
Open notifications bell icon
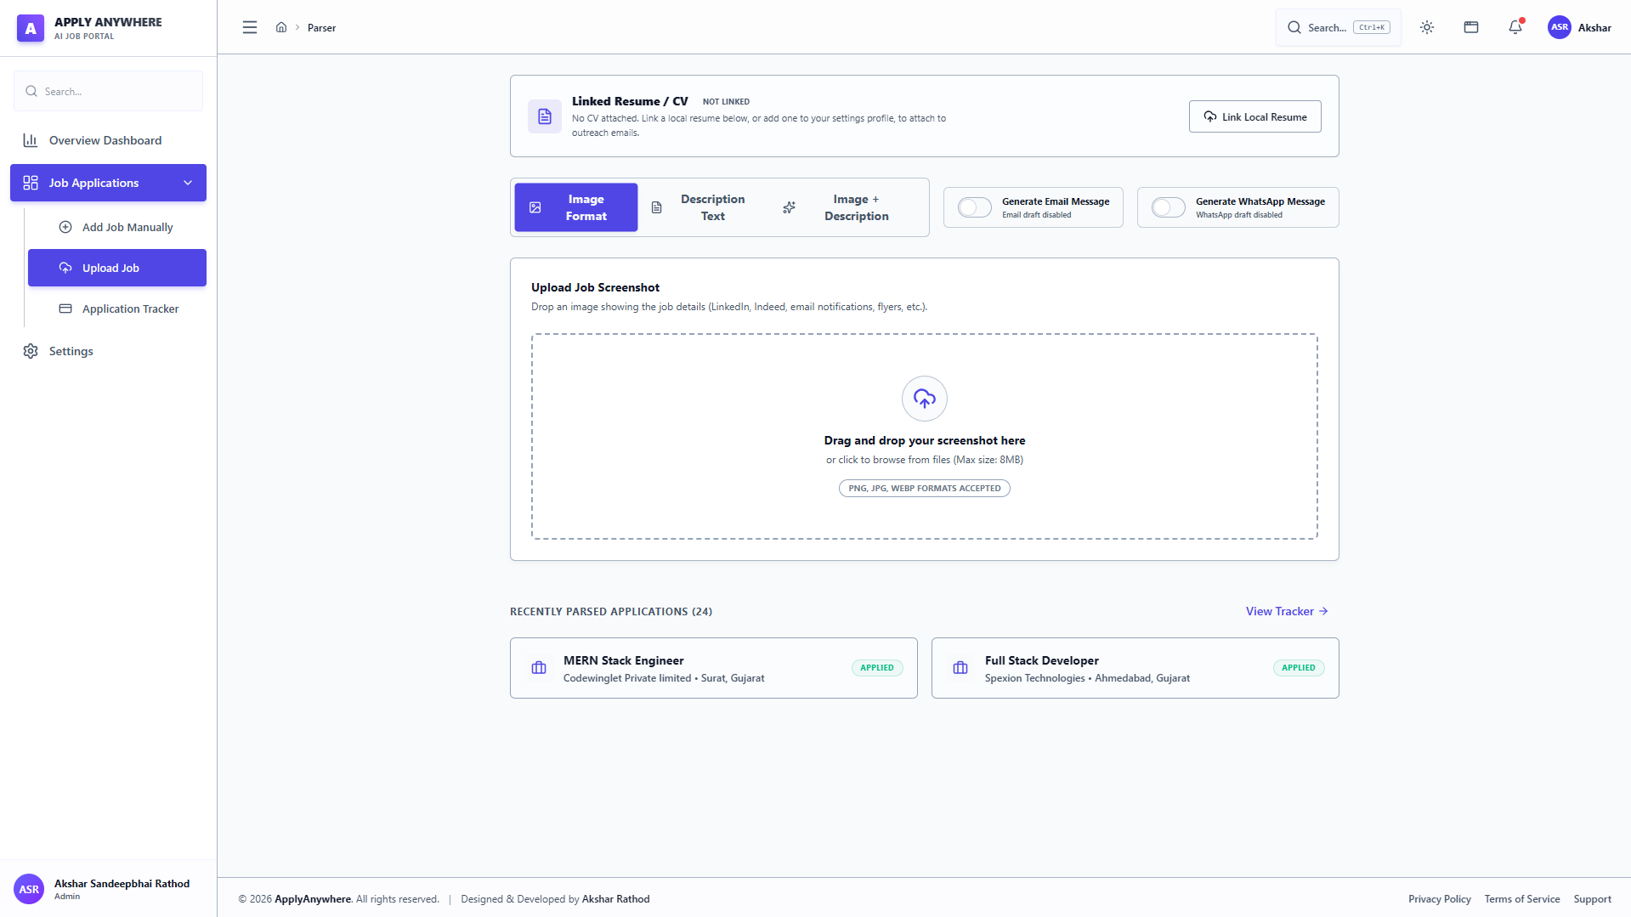coord(1515,27)
